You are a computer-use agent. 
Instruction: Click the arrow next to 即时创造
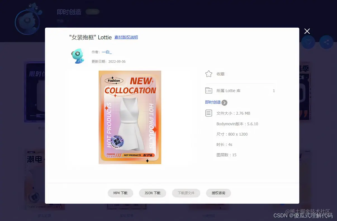[x=224, y=103]
